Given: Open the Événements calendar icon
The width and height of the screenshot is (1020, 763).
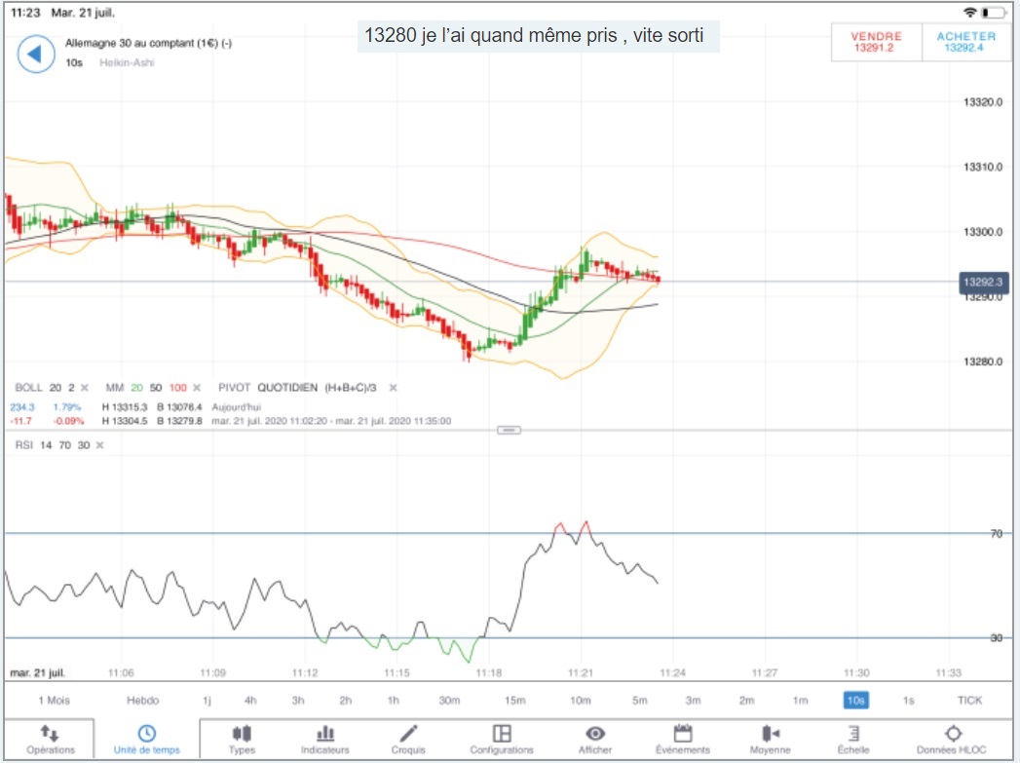Looking at the screenshot, I should tap(683, 733).
